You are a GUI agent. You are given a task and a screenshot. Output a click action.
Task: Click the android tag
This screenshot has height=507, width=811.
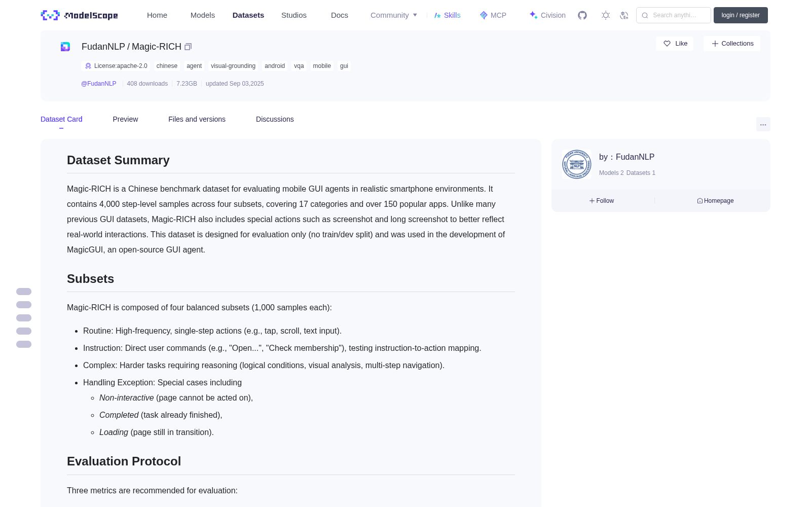coord(275,66)
